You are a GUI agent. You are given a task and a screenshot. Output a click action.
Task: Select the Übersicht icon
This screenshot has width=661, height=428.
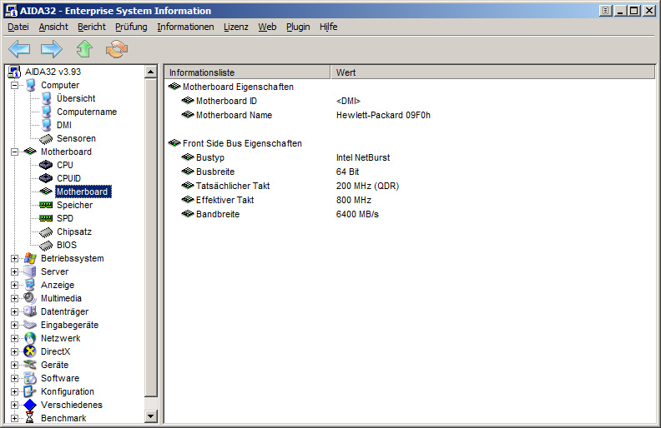tap(47, 98)
